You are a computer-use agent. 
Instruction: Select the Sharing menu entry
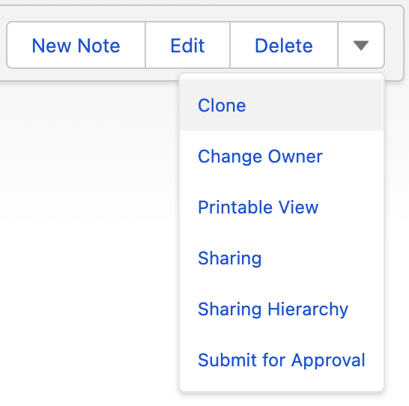282,258
